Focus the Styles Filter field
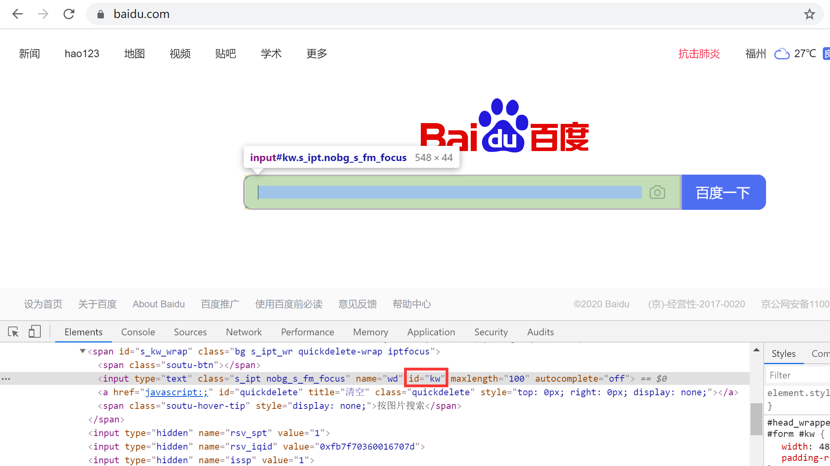Screen dimensions: 830x466 click(798, 375)
